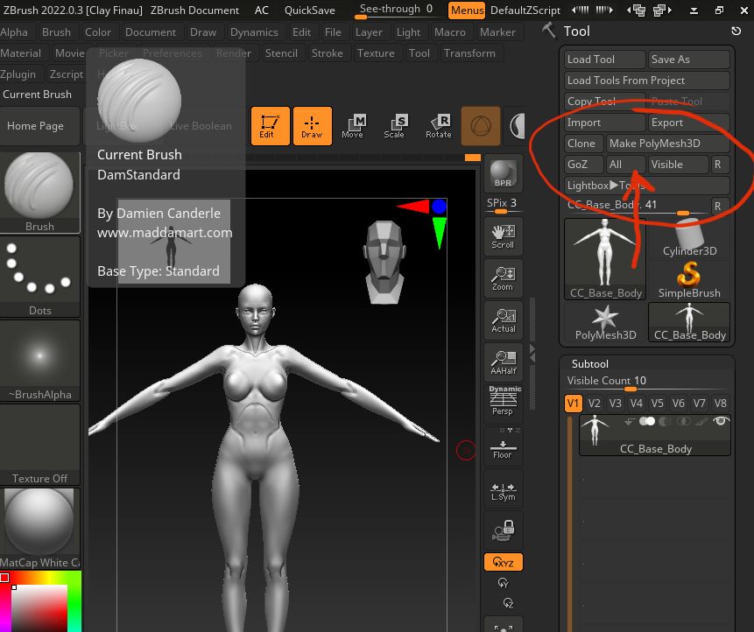Click the Tool palette refresh icon

pyautogui.click(x=736, y=31)
